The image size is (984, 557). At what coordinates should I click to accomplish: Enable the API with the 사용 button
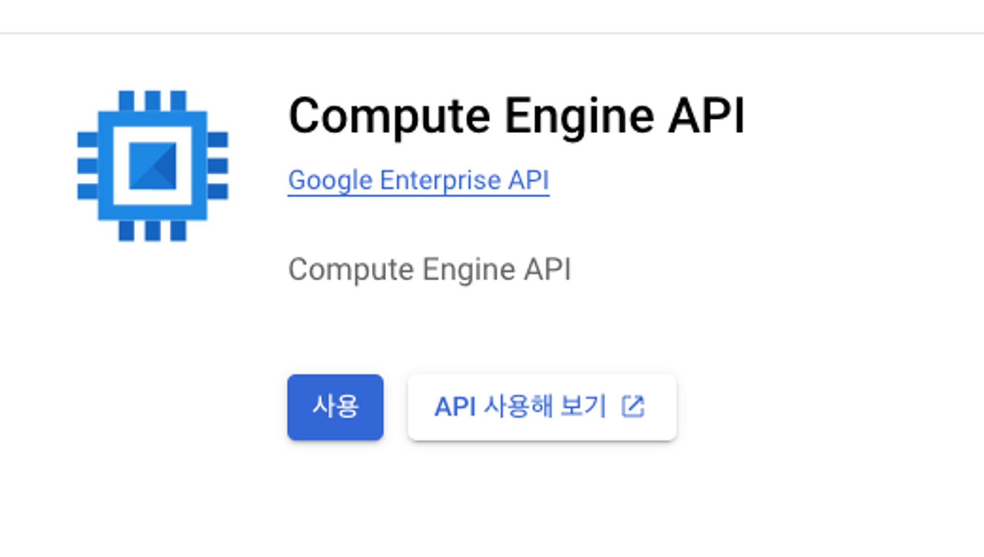(x=335, y=407)
